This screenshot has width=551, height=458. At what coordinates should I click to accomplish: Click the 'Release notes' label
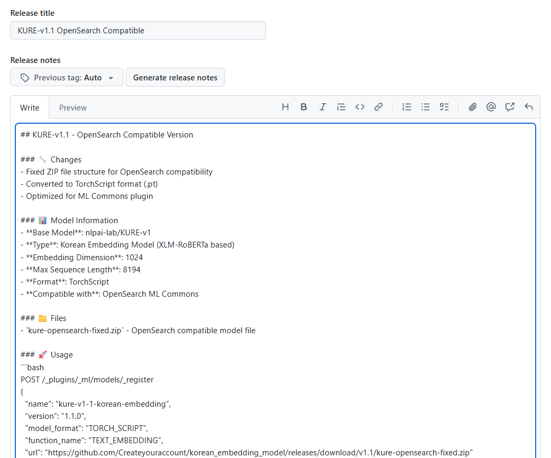pyautogui.click(x=35, y=60)
